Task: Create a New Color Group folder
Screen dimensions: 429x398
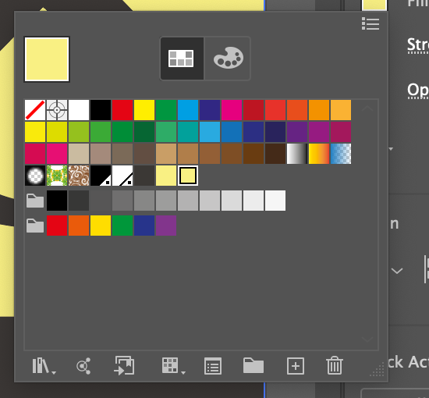Action: tap(253, 365)
